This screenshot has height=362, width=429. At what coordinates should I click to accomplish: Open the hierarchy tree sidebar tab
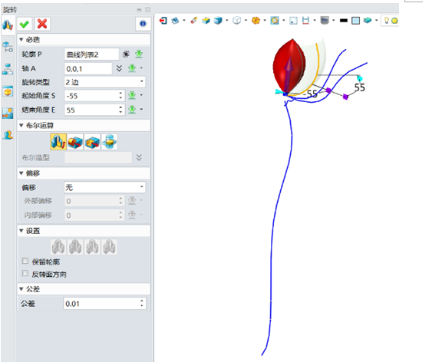tap(8, 69)
